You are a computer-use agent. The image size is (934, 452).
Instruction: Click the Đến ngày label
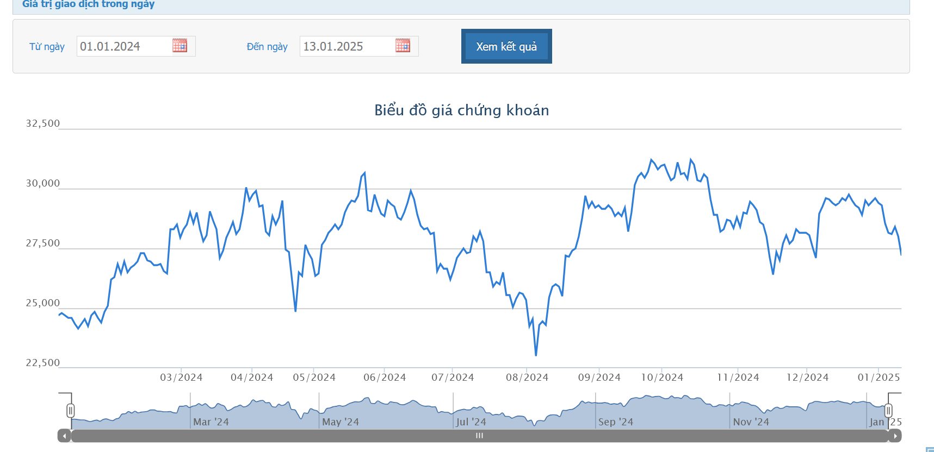267,47
